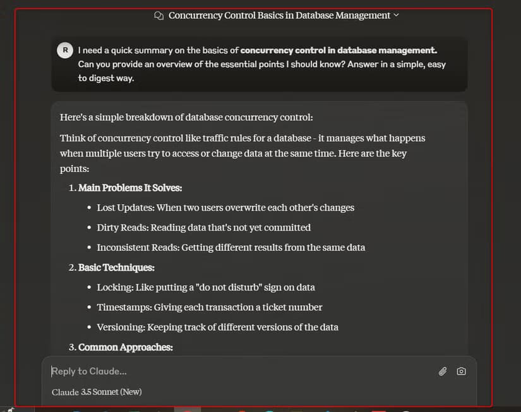This screenshot has width=521, height=412.
Task: Click the Inconsistent Reads bullet point
Action: [x=231, y=248]
